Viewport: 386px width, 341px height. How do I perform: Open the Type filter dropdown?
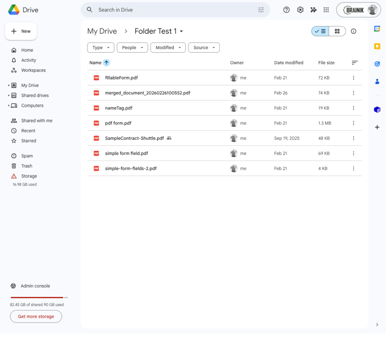[100, 47]
